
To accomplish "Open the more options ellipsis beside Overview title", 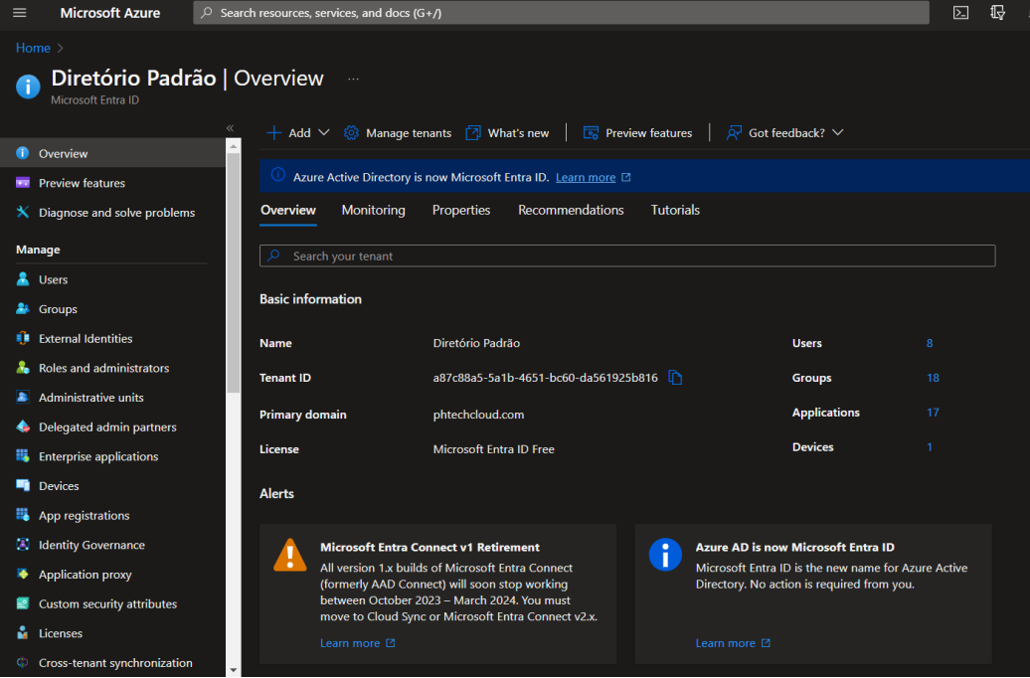I will (x=353, y=79).
